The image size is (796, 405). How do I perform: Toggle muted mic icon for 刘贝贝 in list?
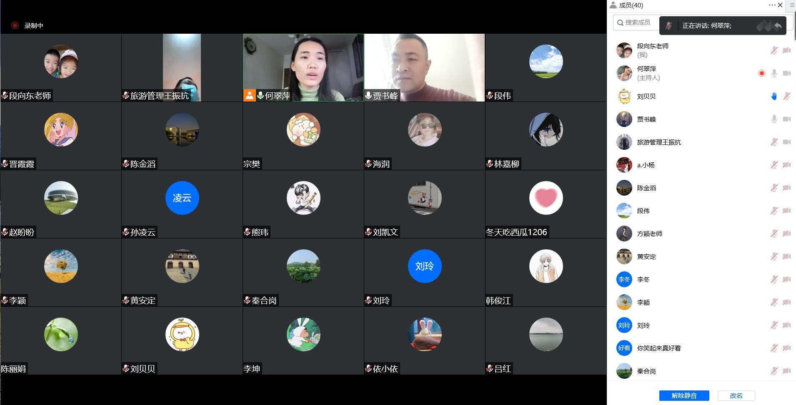pyautogui.click(x=787, y=96)
